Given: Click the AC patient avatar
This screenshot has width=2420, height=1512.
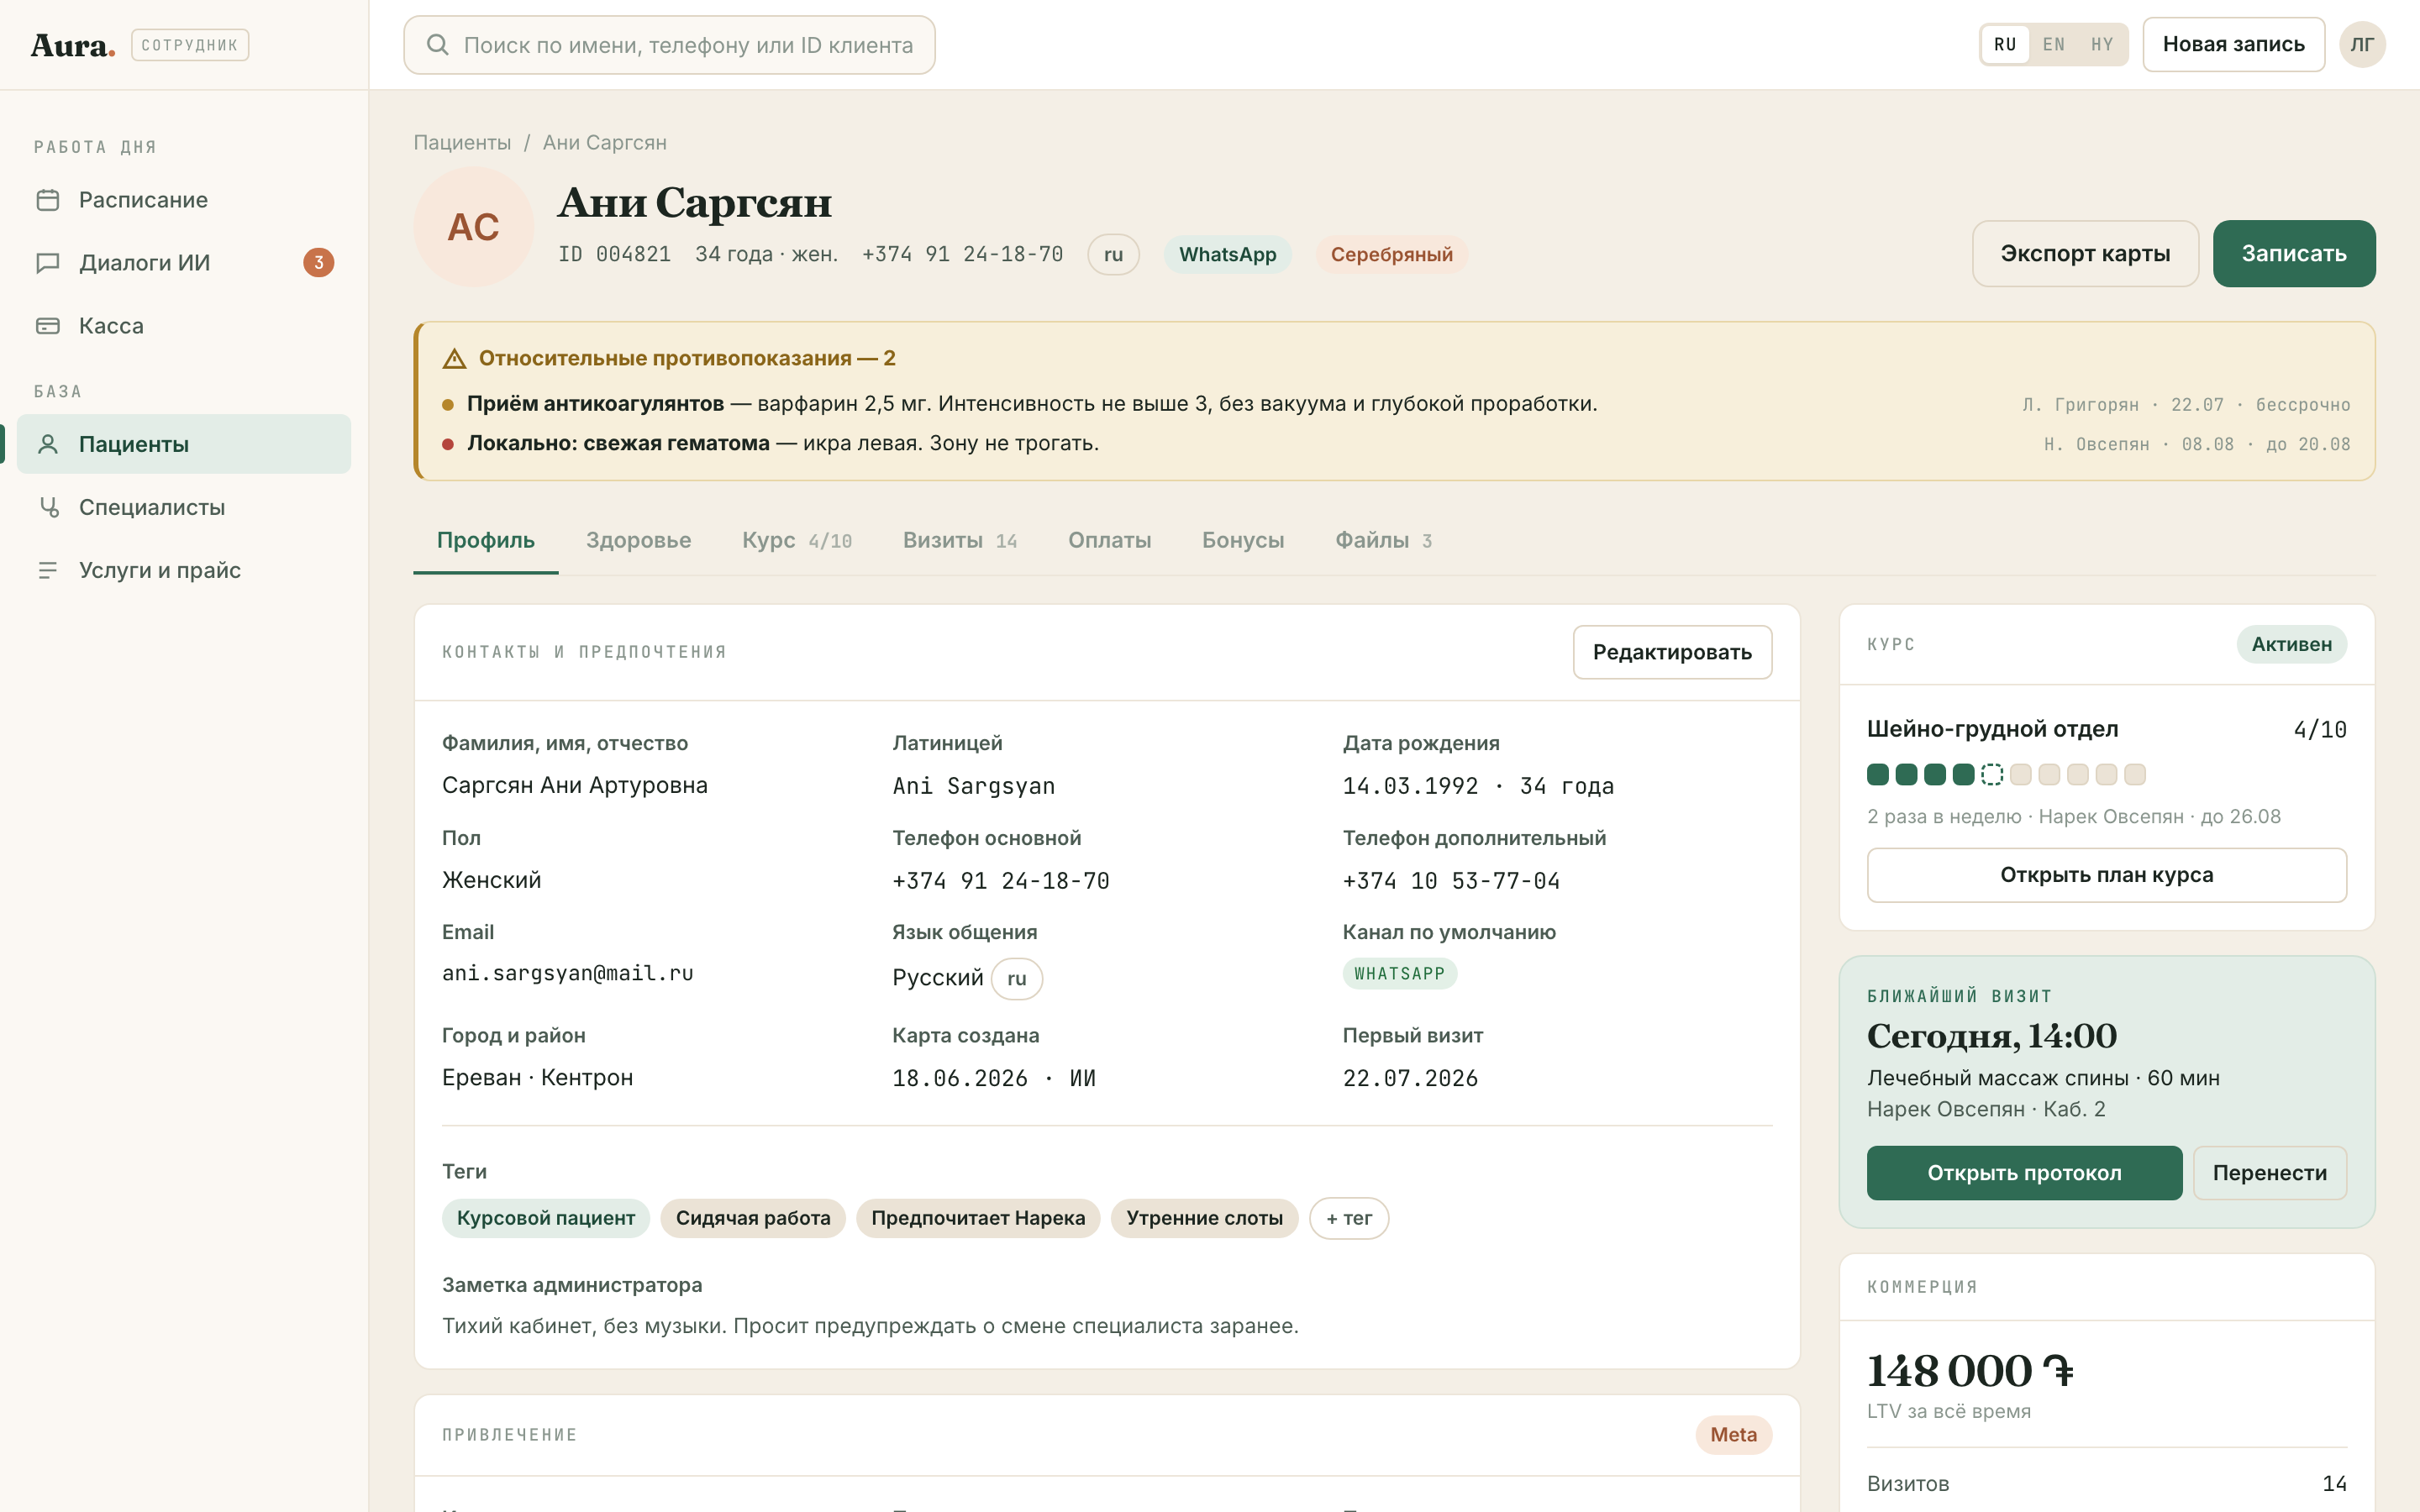Looking at the screenshot, I should coord(473,227).
